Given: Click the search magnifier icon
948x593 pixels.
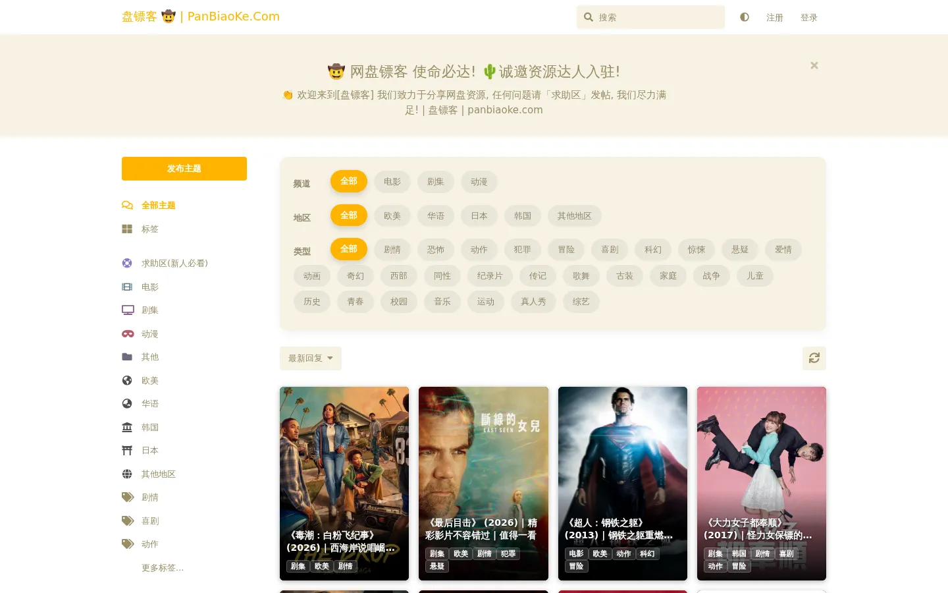Looking at the screenshot, I should point(589,17).
